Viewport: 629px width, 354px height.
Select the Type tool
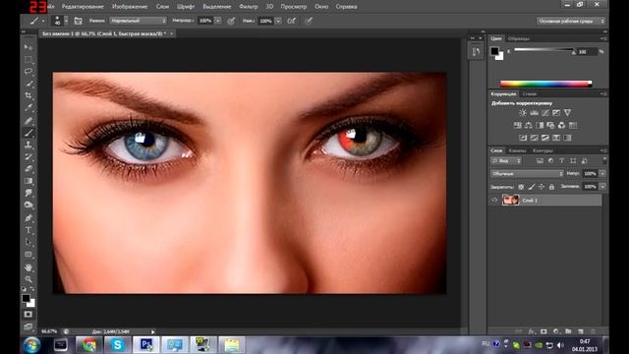(29, 230)
